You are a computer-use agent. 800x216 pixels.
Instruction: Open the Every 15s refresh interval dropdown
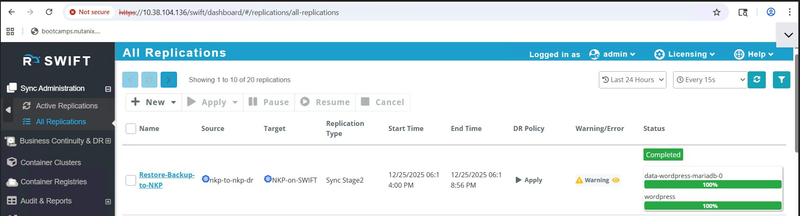coord(711,80)
